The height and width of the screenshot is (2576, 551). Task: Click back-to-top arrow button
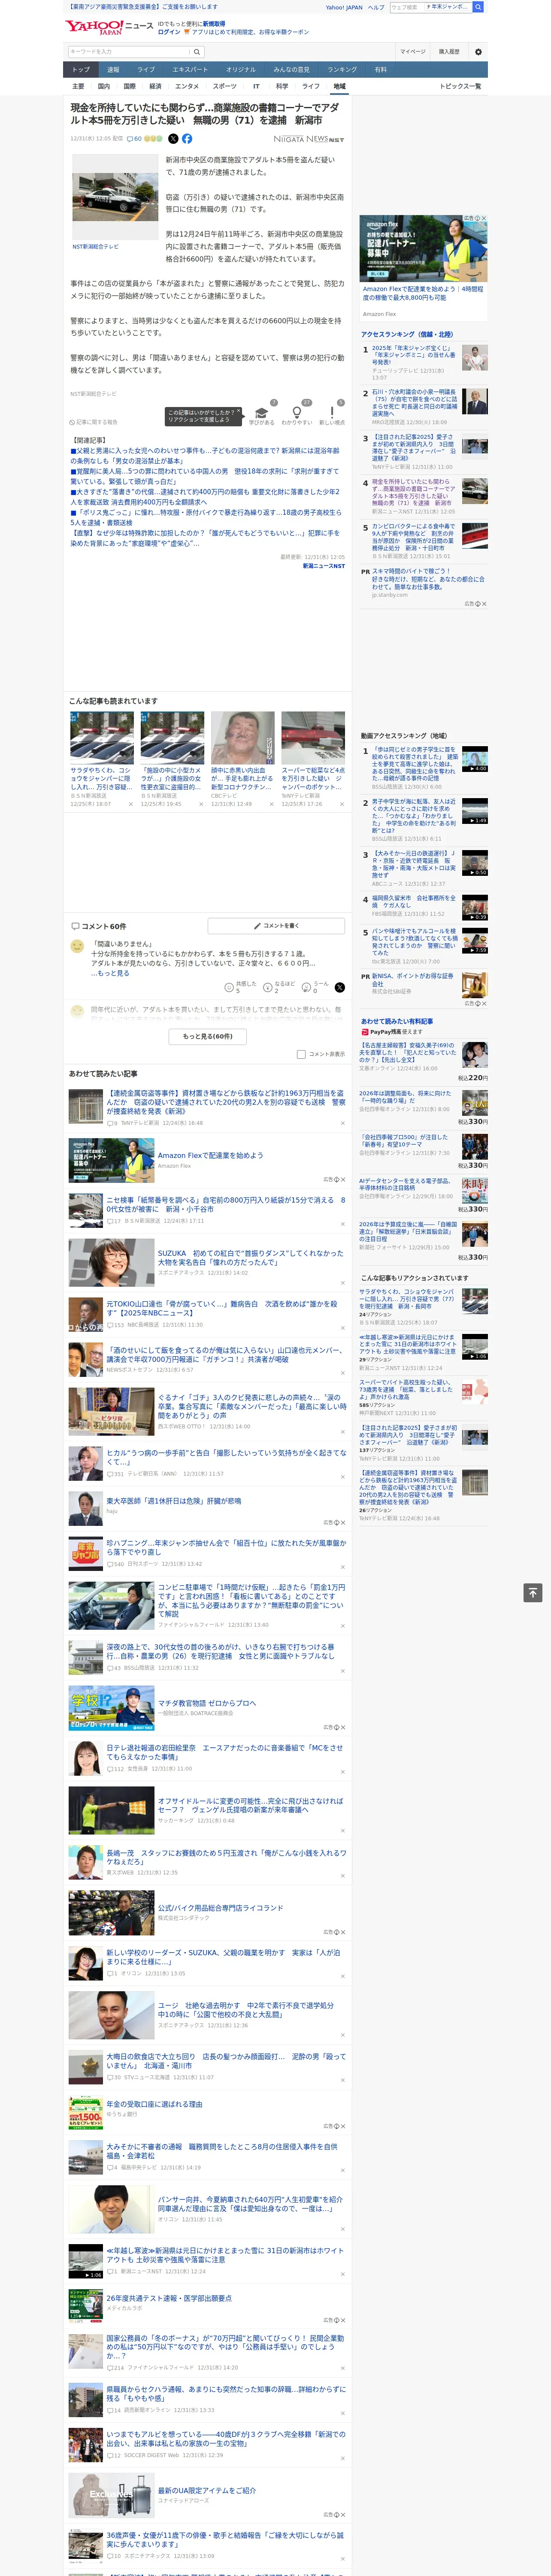[533, 1592]
